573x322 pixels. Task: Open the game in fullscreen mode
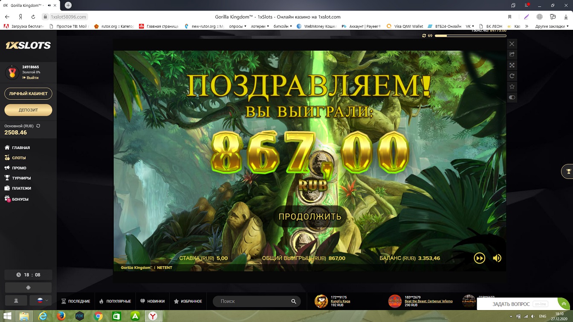[x=512, y=65]
